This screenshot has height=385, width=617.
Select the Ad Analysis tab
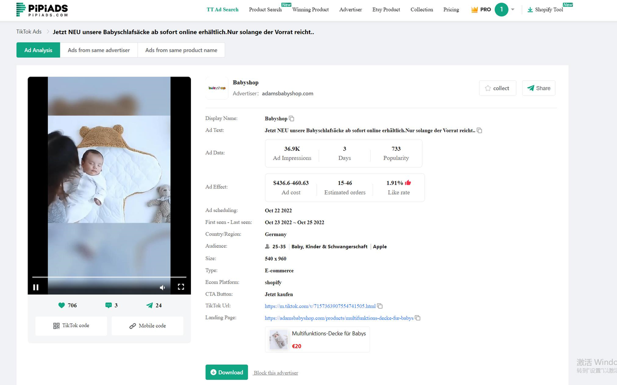(39, 50)
